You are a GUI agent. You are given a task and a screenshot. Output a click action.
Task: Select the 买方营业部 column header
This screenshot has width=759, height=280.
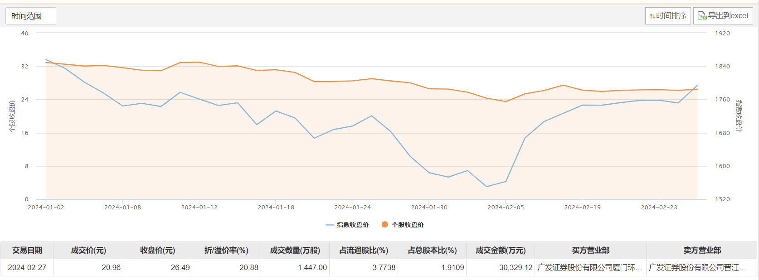591,251
